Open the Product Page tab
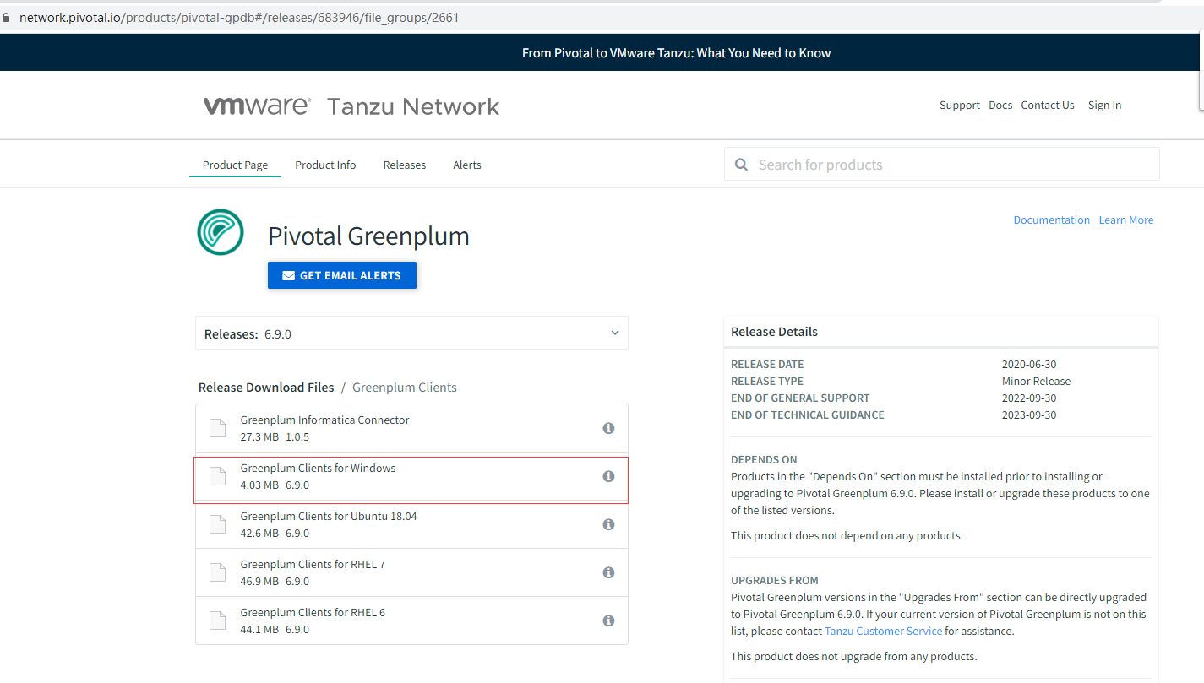Screen dimensions: 1204x683 tap(235, 165)
